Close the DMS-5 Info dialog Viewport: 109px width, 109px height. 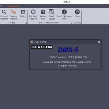tap(99, 42)
